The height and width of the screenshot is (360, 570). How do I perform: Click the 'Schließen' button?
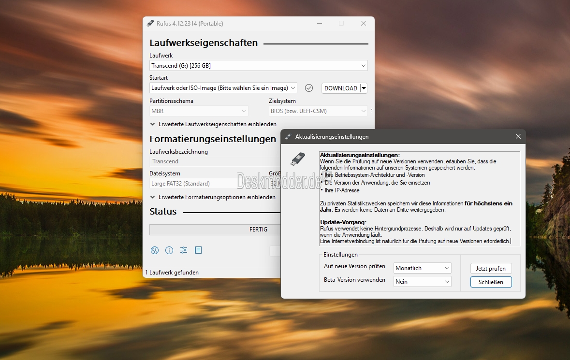click(491, 282)
